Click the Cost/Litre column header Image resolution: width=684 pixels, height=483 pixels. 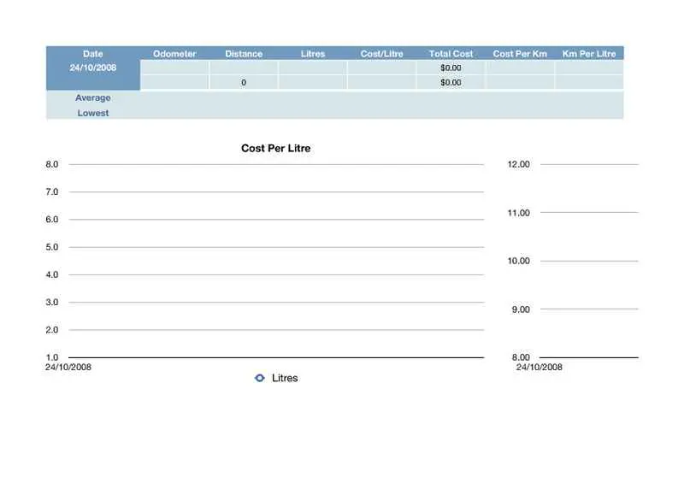coord(381,54)
